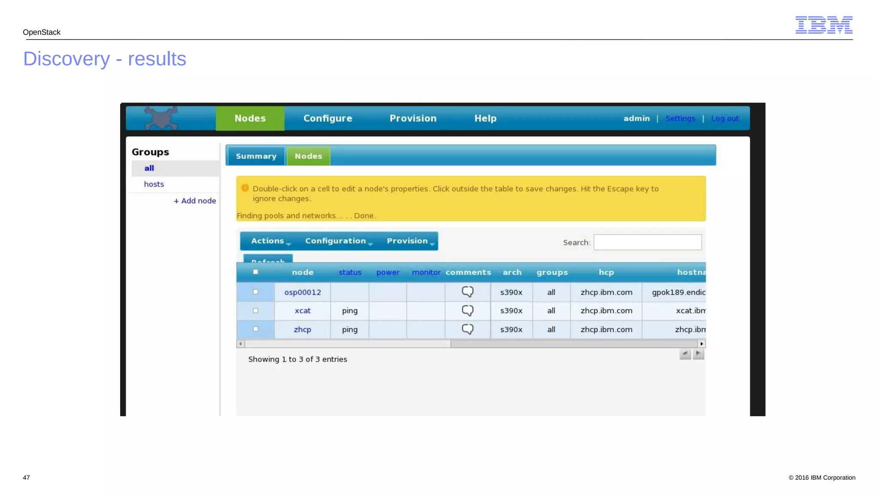879x494 pixels.
Task: Switch to the Summary tab
Action: tap(256, 157)
